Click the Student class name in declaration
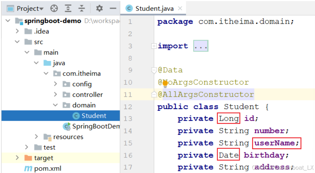 tap(241, 107)
